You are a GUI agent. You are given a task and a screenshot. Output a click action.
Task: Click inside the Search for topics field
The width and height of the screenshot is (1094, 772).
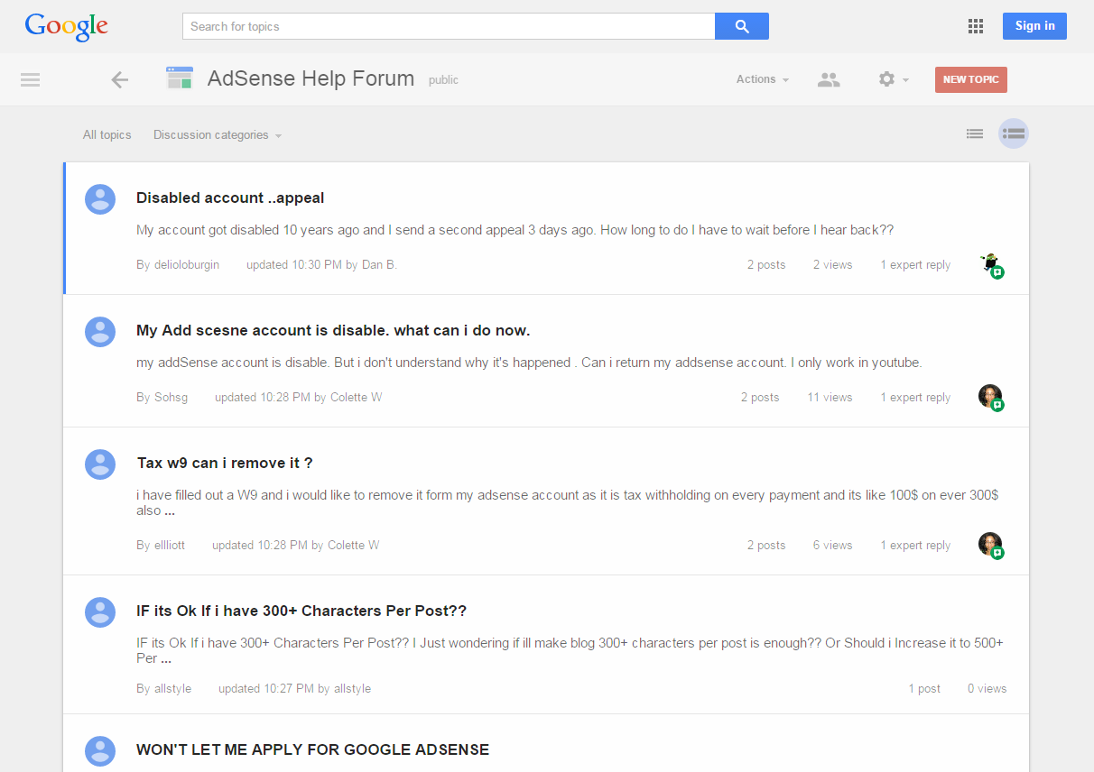point(406,26)
